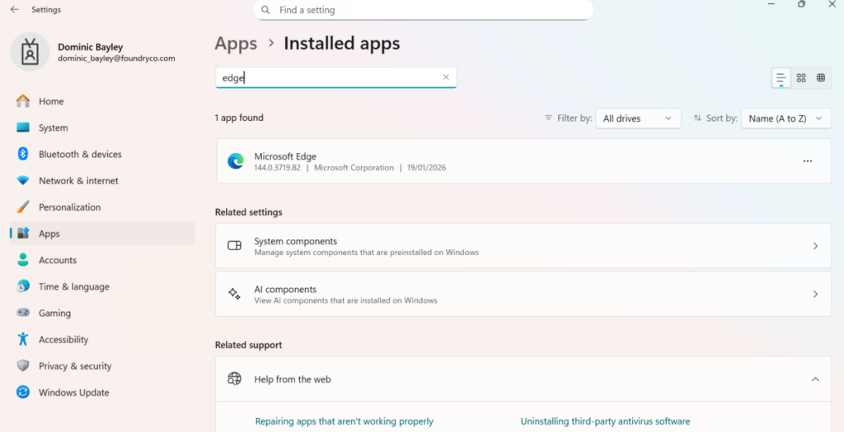This screenshot has width=844, height=432.
Task: Open Microsoft Edge three-dot options menu
Action: pos(807,161)
